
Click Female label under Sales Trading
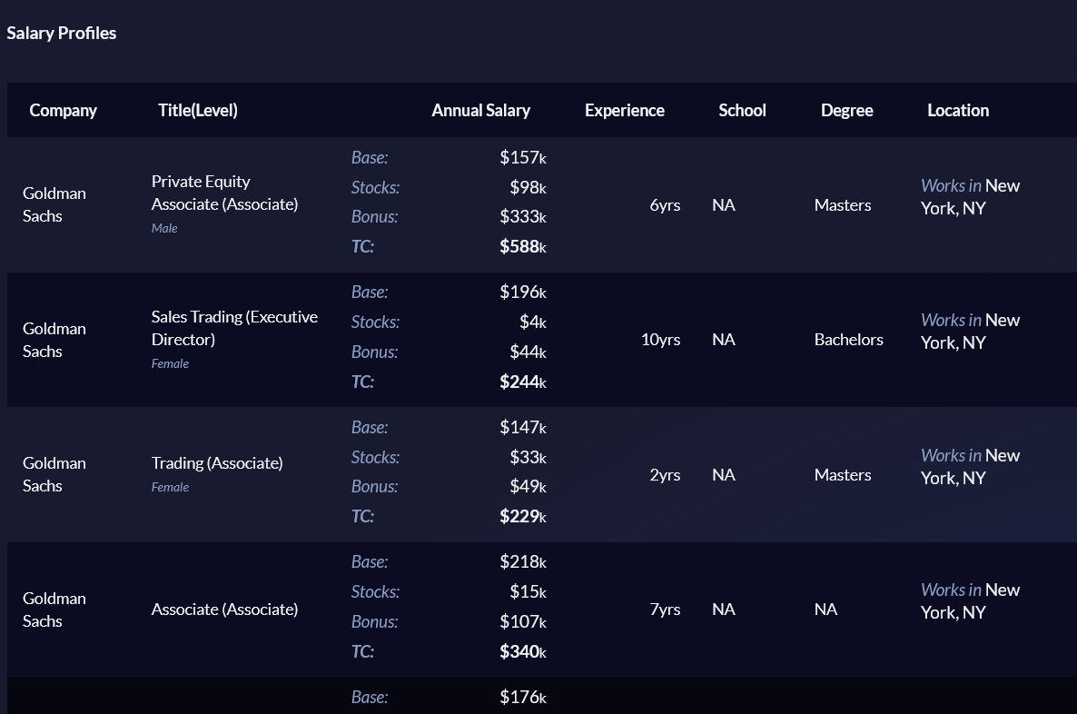(x=170, y=363)
